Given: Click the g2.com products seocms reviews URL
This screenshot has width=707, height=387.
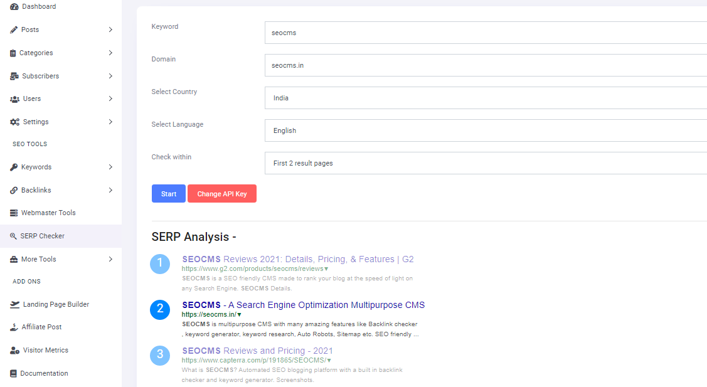Looking at the screenshot, I should click(252, 269).
